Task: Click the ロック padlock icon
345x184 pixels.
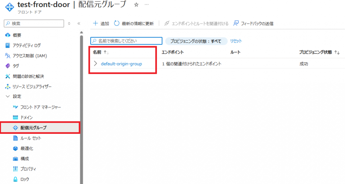Action: click(15, 179)
